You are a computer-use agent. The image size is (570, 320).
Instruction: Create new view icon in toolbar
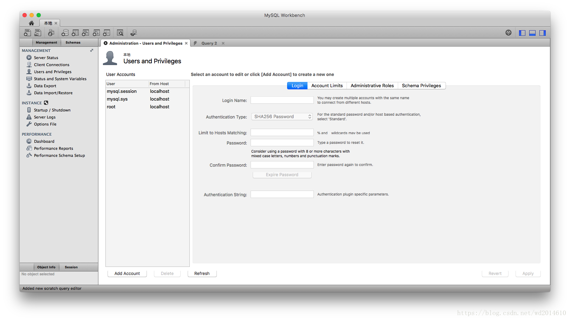click(x=85, y=33)
